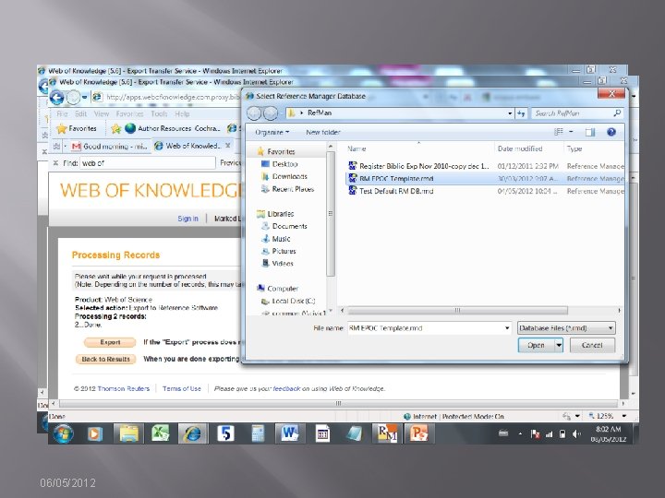Select Desktop in navigation pane

tap(280, 164)
